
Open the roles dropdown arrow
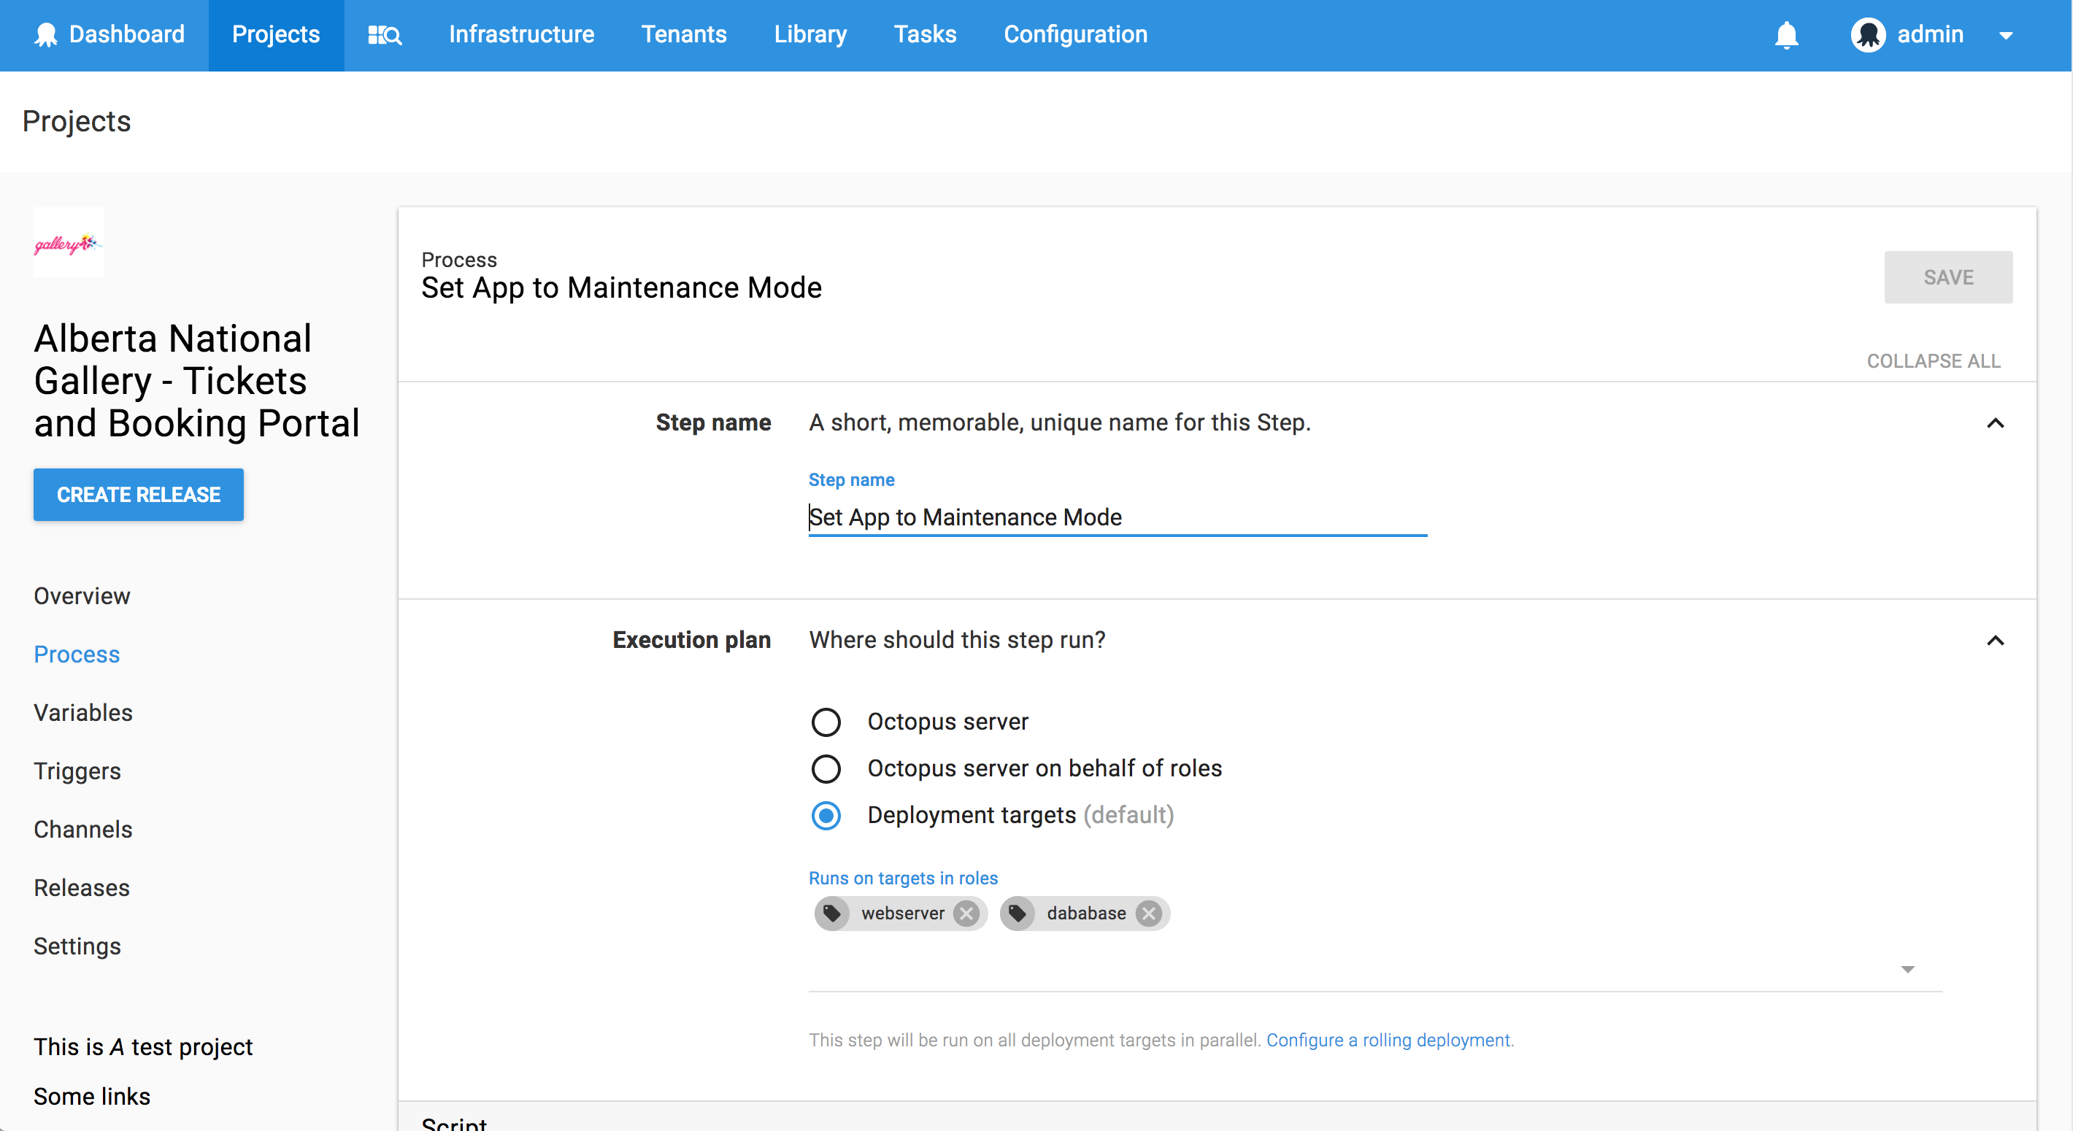[1907, 968]
